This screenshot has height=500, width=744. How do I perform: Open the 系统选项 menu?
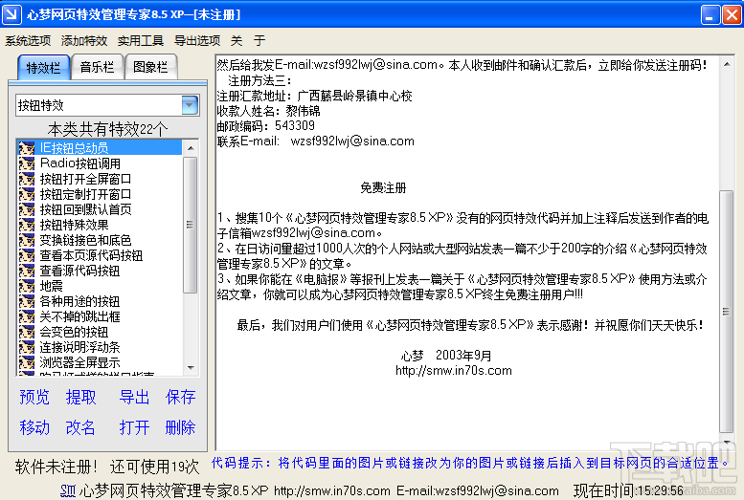pos(28,41)
